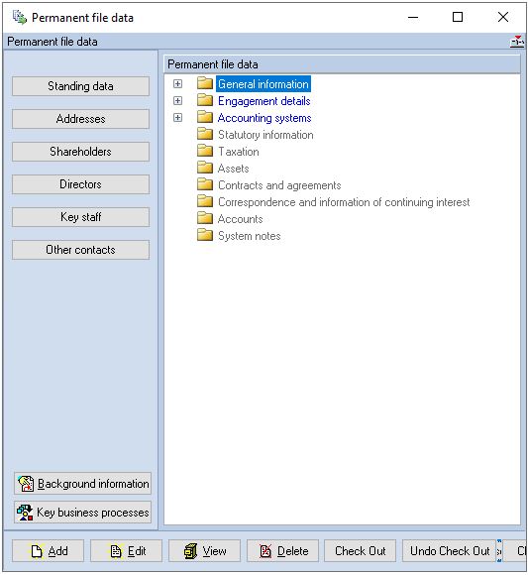The width and height of the screenshot is (528, 575).
Task: Click the Statutory information folder icon
Action: coord(205,134)
